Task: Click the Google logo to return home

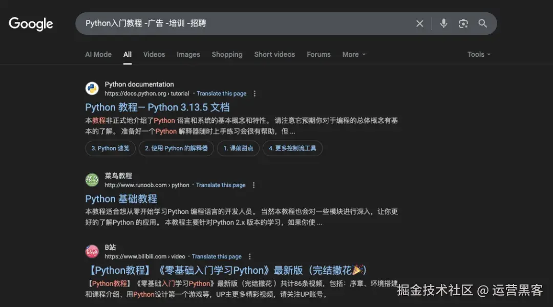Action: (x=31, y=24)
